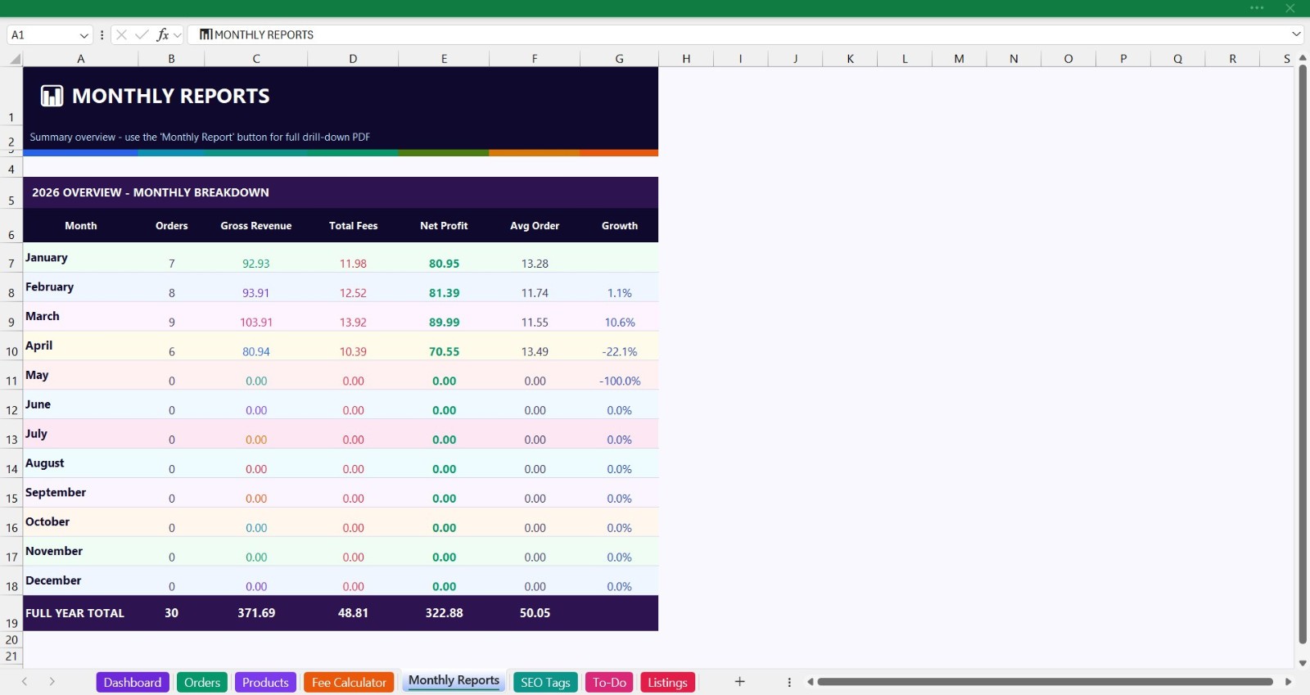Click the horizontal scroll right arrow
The height and width of the screenshot is (695, 1310).
[1288, 682]
